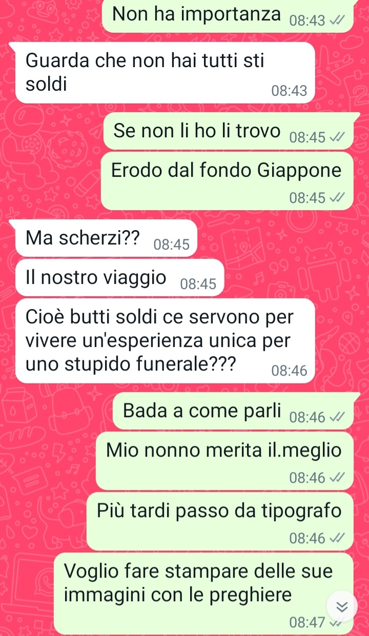Select the received message "Ma scherzi??"
The height and width of the screenshot is (636, 369).
106,238
